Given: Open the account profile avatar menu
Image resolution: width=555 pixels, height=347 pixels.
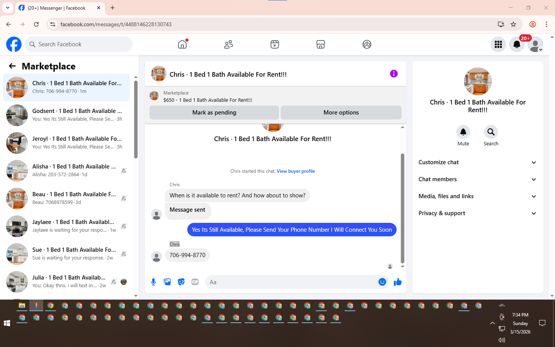Looking at the screenshot, I should [535, 44].
